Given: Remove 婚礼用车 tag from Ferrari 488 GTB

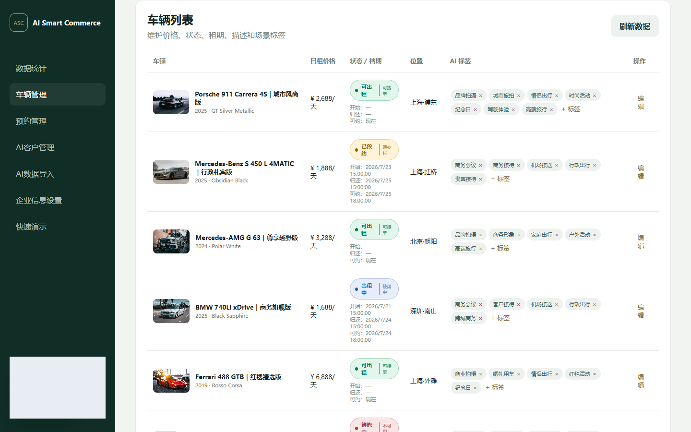Looking at the screenshot, I should point(518,374).
